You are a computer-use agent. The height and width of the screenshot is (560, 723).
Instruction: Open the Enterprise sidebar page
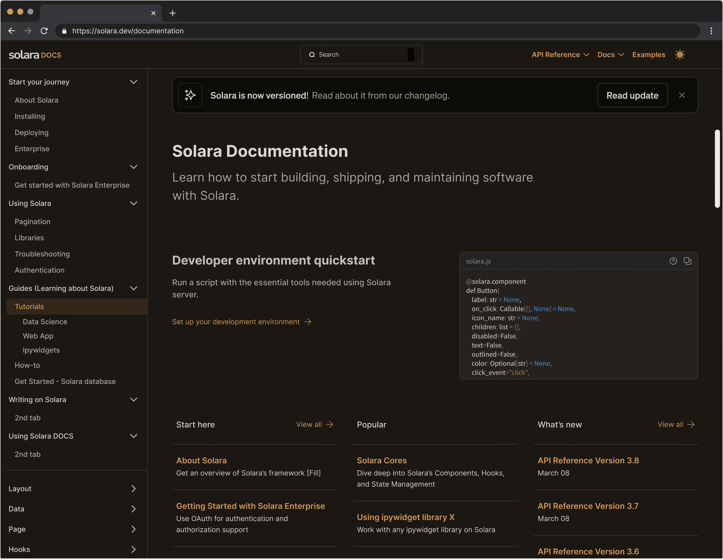point(32,149)
